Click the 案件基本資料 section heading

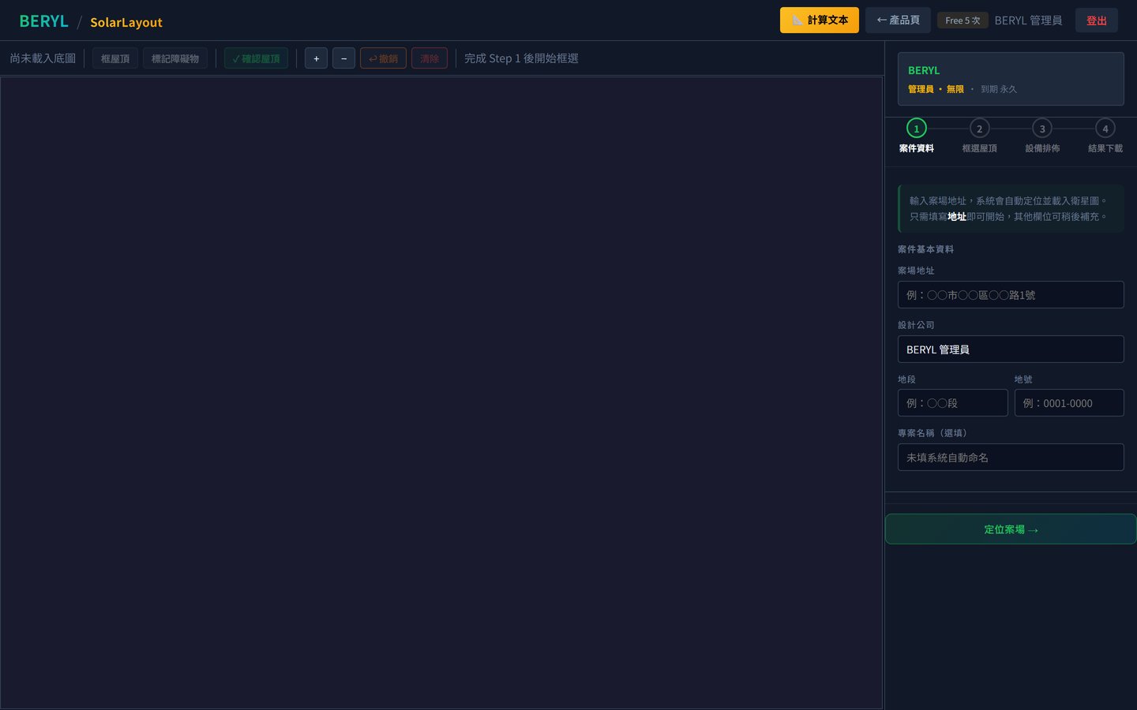coord(925,249)
